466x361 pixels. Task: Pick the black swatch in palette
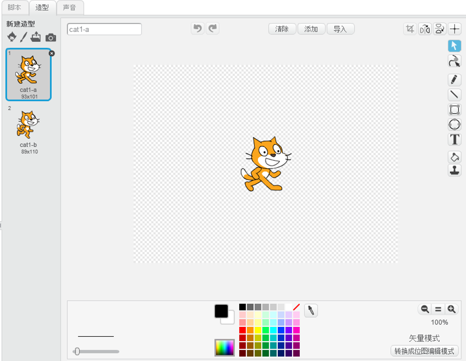tap(243, 307)
